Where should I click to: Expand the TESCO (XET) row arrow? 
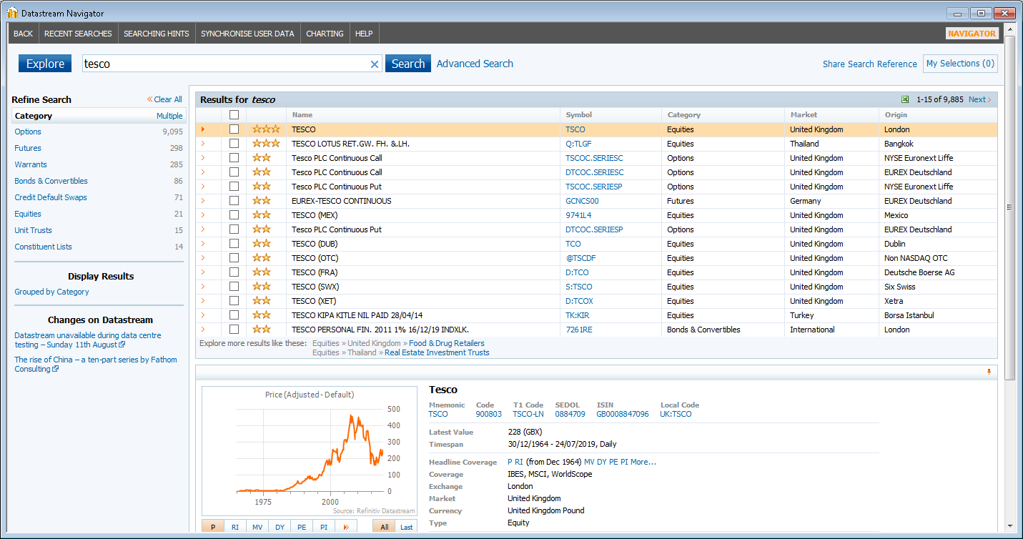(x=203, y=301)
